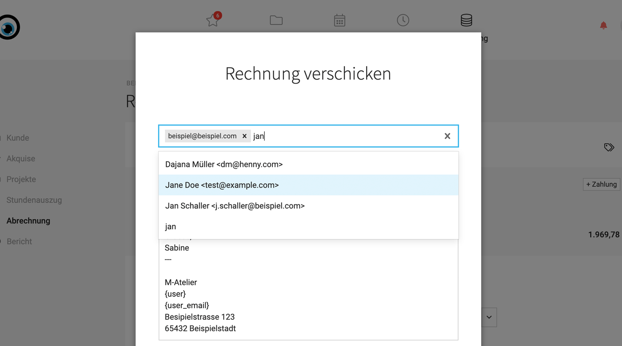Click the "65432 Beispielstadt" line

tap(200, 328)
